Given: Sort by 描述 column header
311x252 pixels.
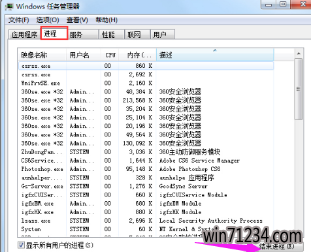Looking at the screenshot, I should coord(215,55).
